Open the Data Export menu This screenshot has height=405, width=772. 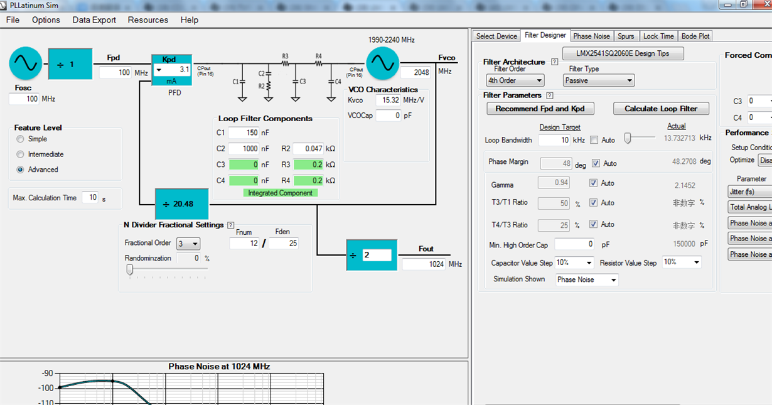(x=94, y=20)
